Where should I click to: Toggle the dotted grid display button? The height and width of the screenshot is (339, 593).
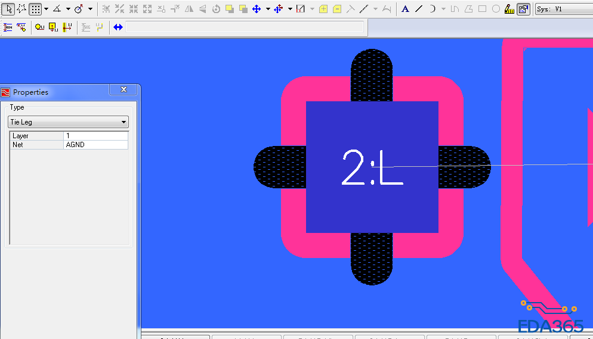[36, 9]
